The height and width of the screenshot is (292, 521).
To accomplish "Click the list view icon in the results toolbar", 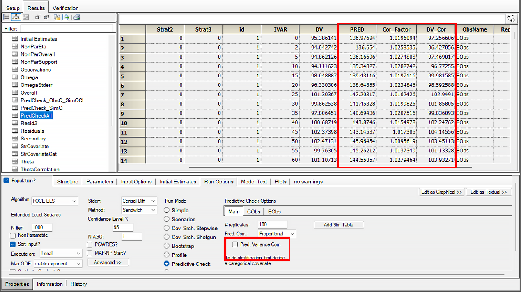I will (x=6, y=17).
